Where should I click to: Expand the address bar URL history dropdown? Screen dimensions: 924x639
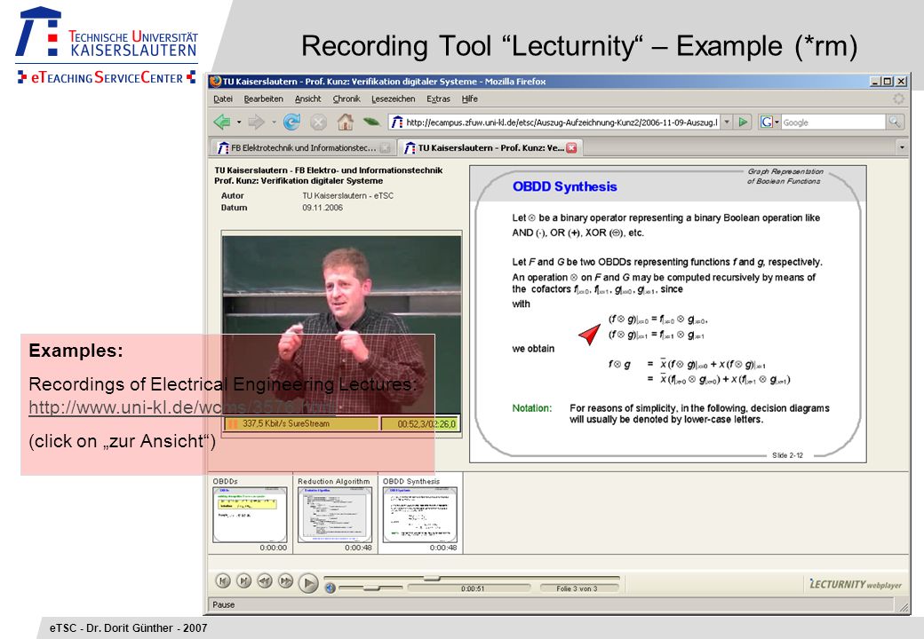point(727,122)
